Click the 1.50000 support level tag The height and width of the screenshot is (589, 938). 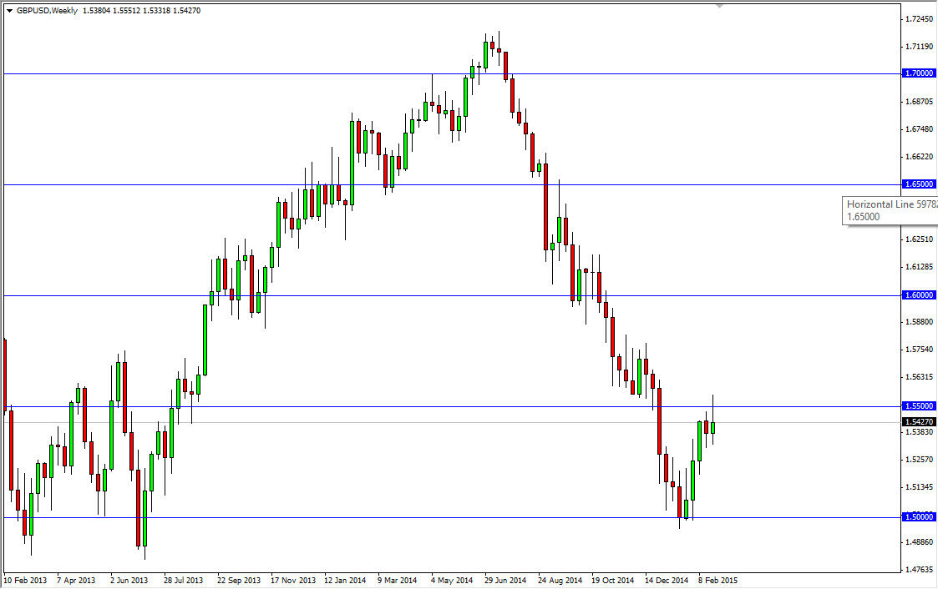click(x=920, y=517)
